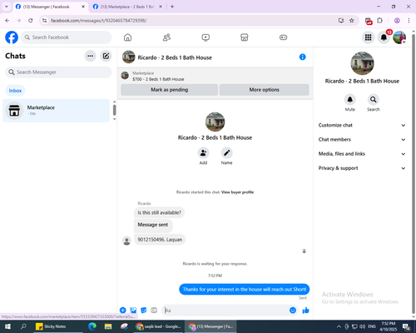Open the $700 - 2 Beds 1 Bath House listing
This screenshot has height=333, width=416.
(x=158, y=79)
